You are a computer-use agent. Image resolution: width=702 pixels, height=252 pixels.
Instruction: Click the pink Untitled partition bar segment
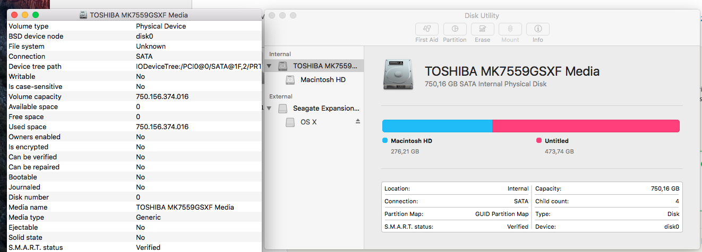[x=586, y=126]
